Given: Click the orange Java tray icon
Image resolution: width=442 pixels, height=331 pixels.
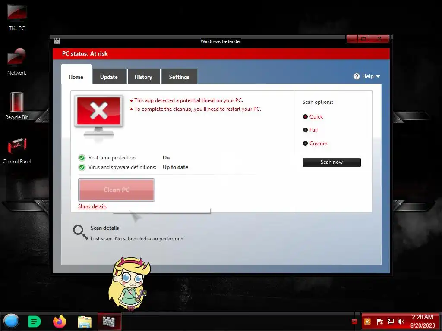Looking at the screenshot, I should tap(367, 322).
